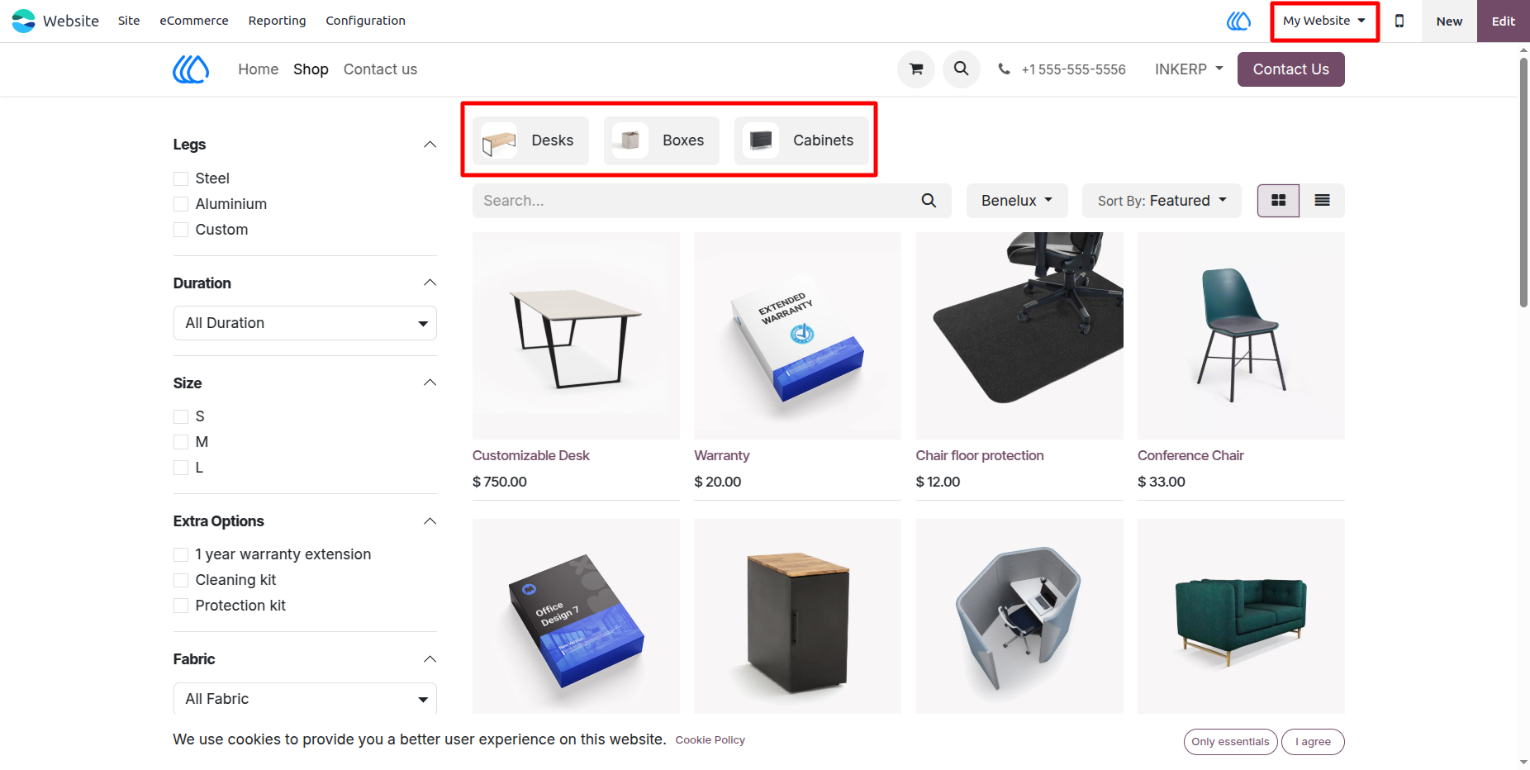Collapse the Legs filter section
Screen dimensions: 1530x770
click(430, 145)
